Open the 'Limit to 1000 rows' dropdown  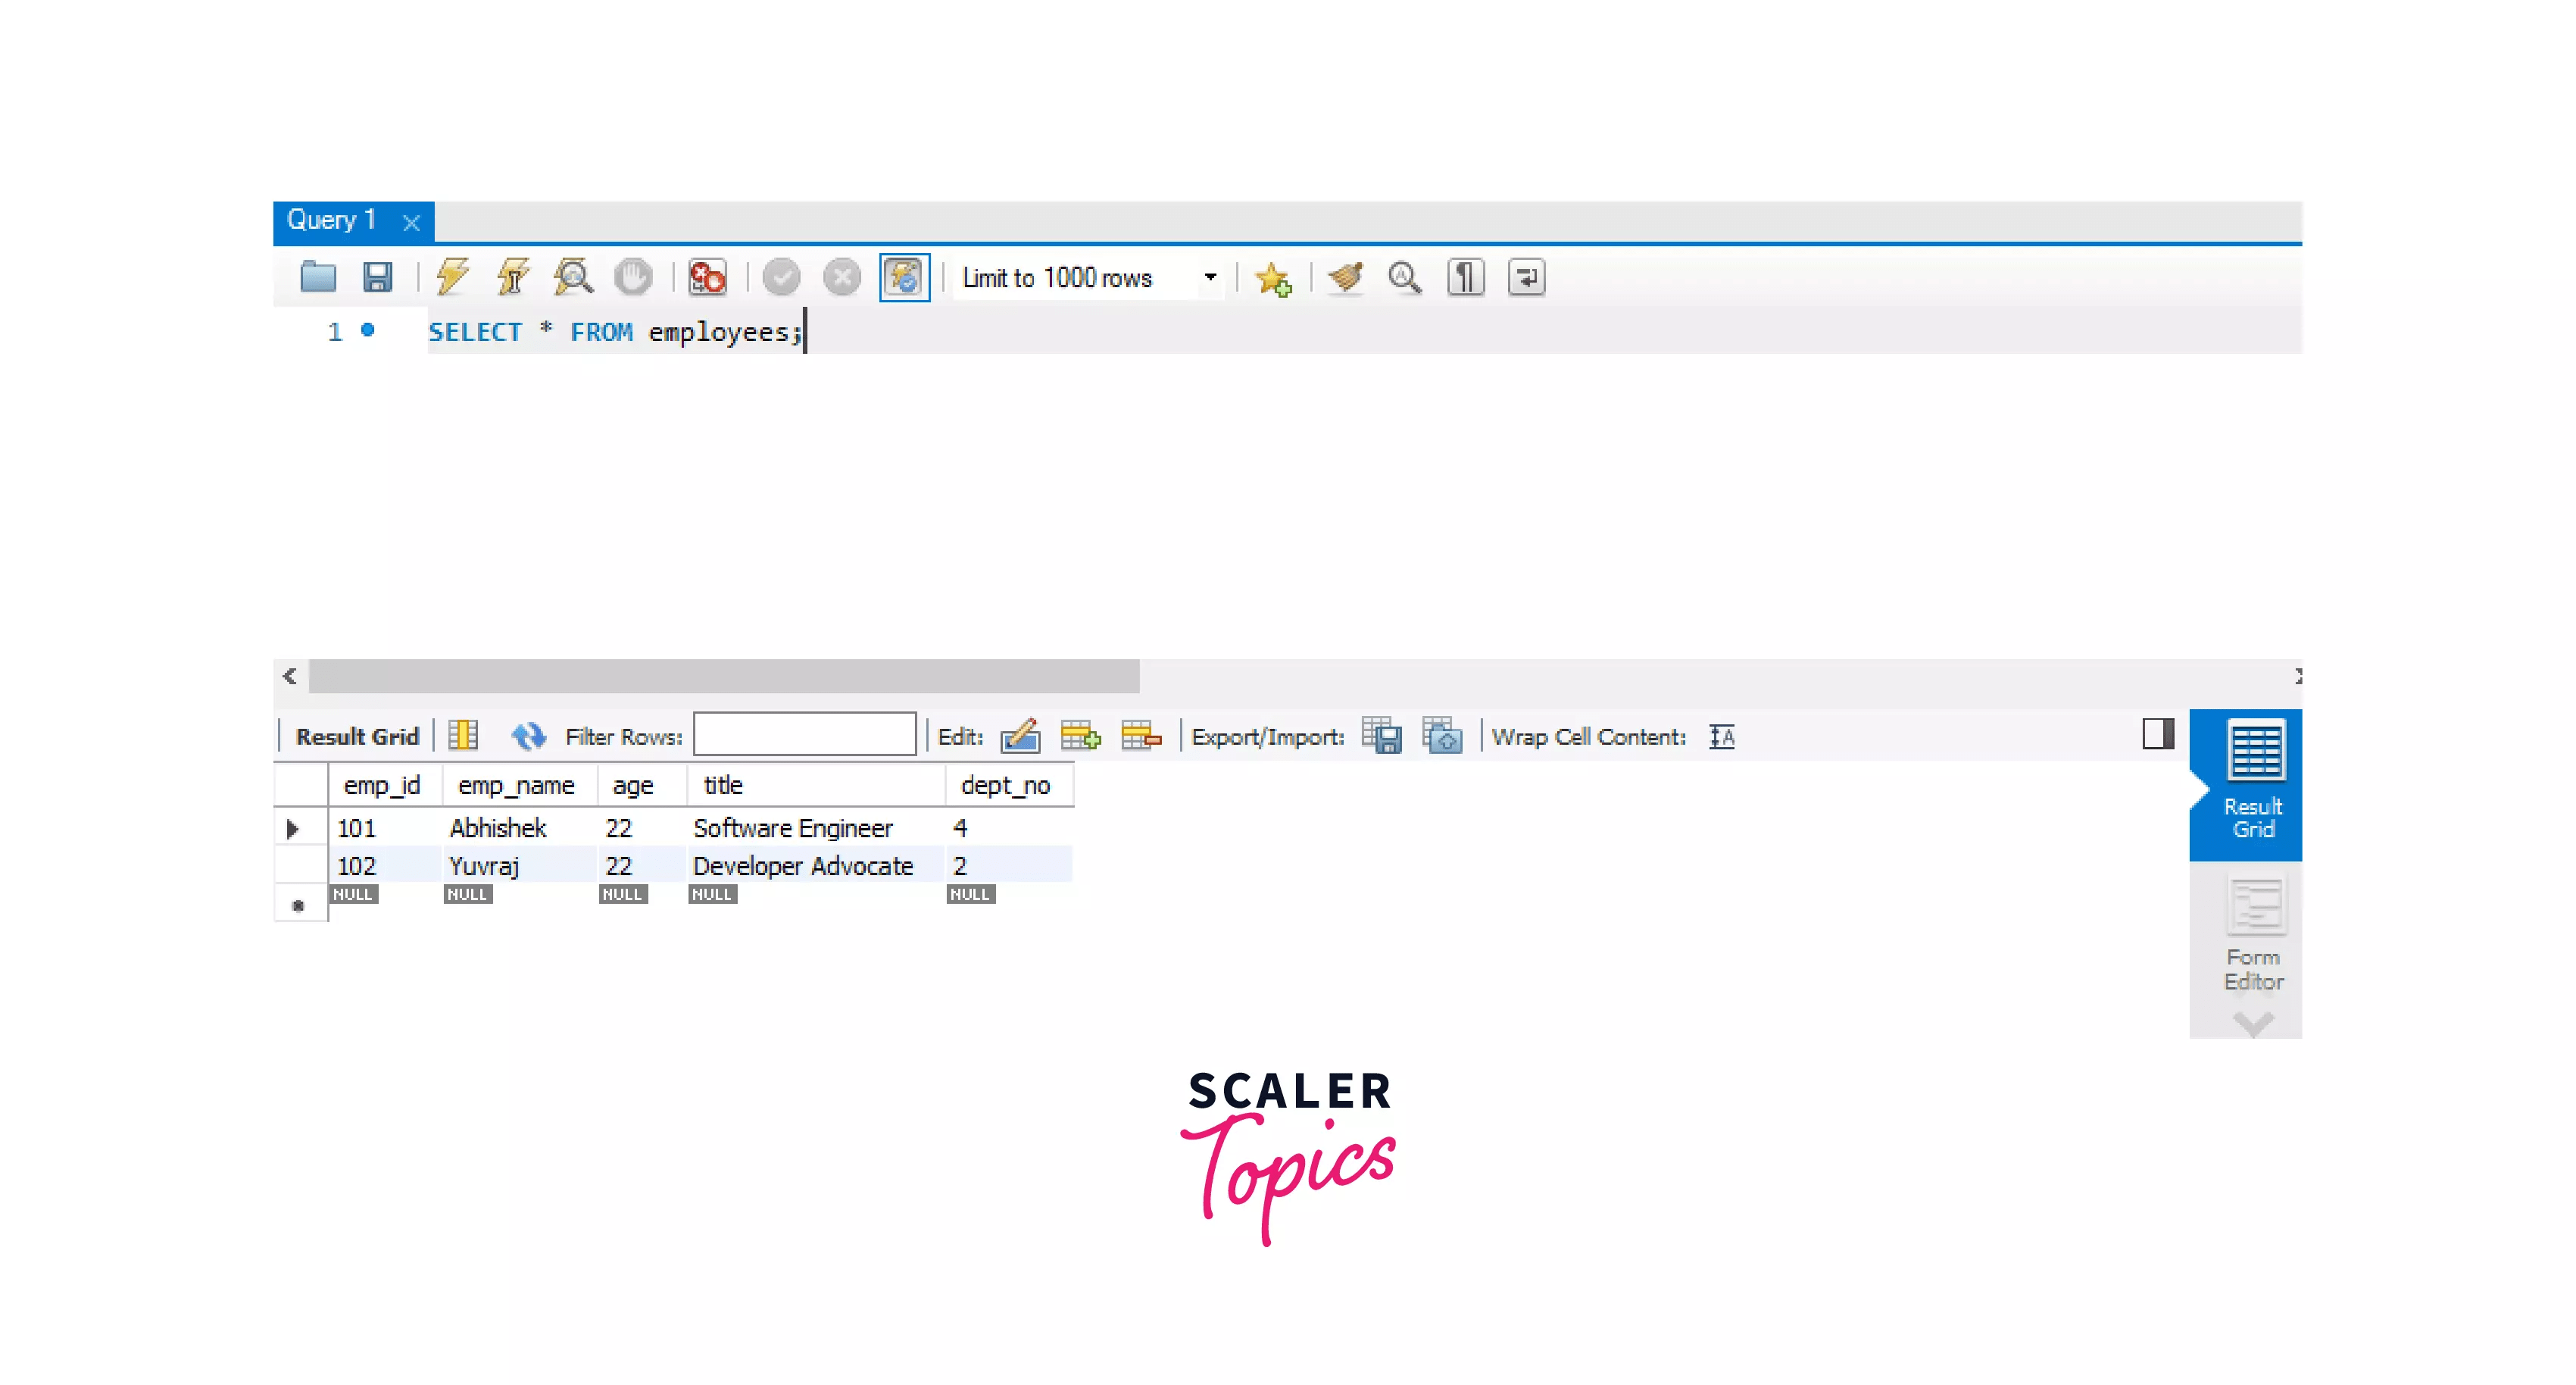pyautogui.click(x=1210, y=277)
